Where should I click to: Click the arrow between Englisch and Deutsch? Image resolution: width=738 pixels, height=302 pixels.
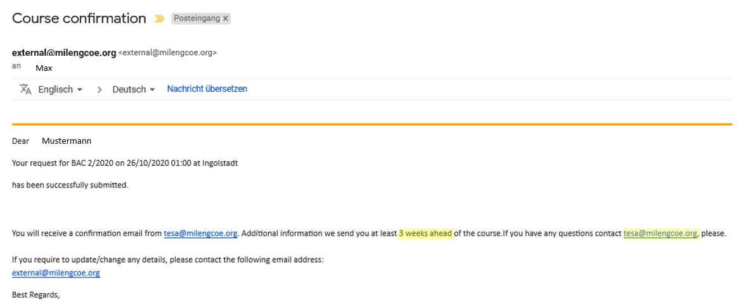pos(100,90)
